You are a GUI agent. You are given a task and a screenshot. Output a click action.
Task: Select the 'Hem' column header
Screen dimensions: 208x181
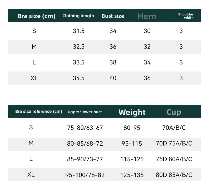tap(147, 16)
